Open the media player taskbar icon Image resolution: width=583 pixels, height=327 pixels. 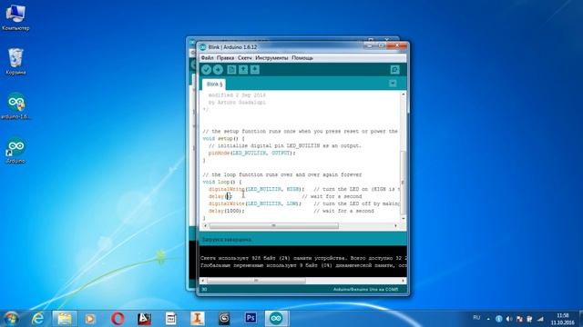90,319
